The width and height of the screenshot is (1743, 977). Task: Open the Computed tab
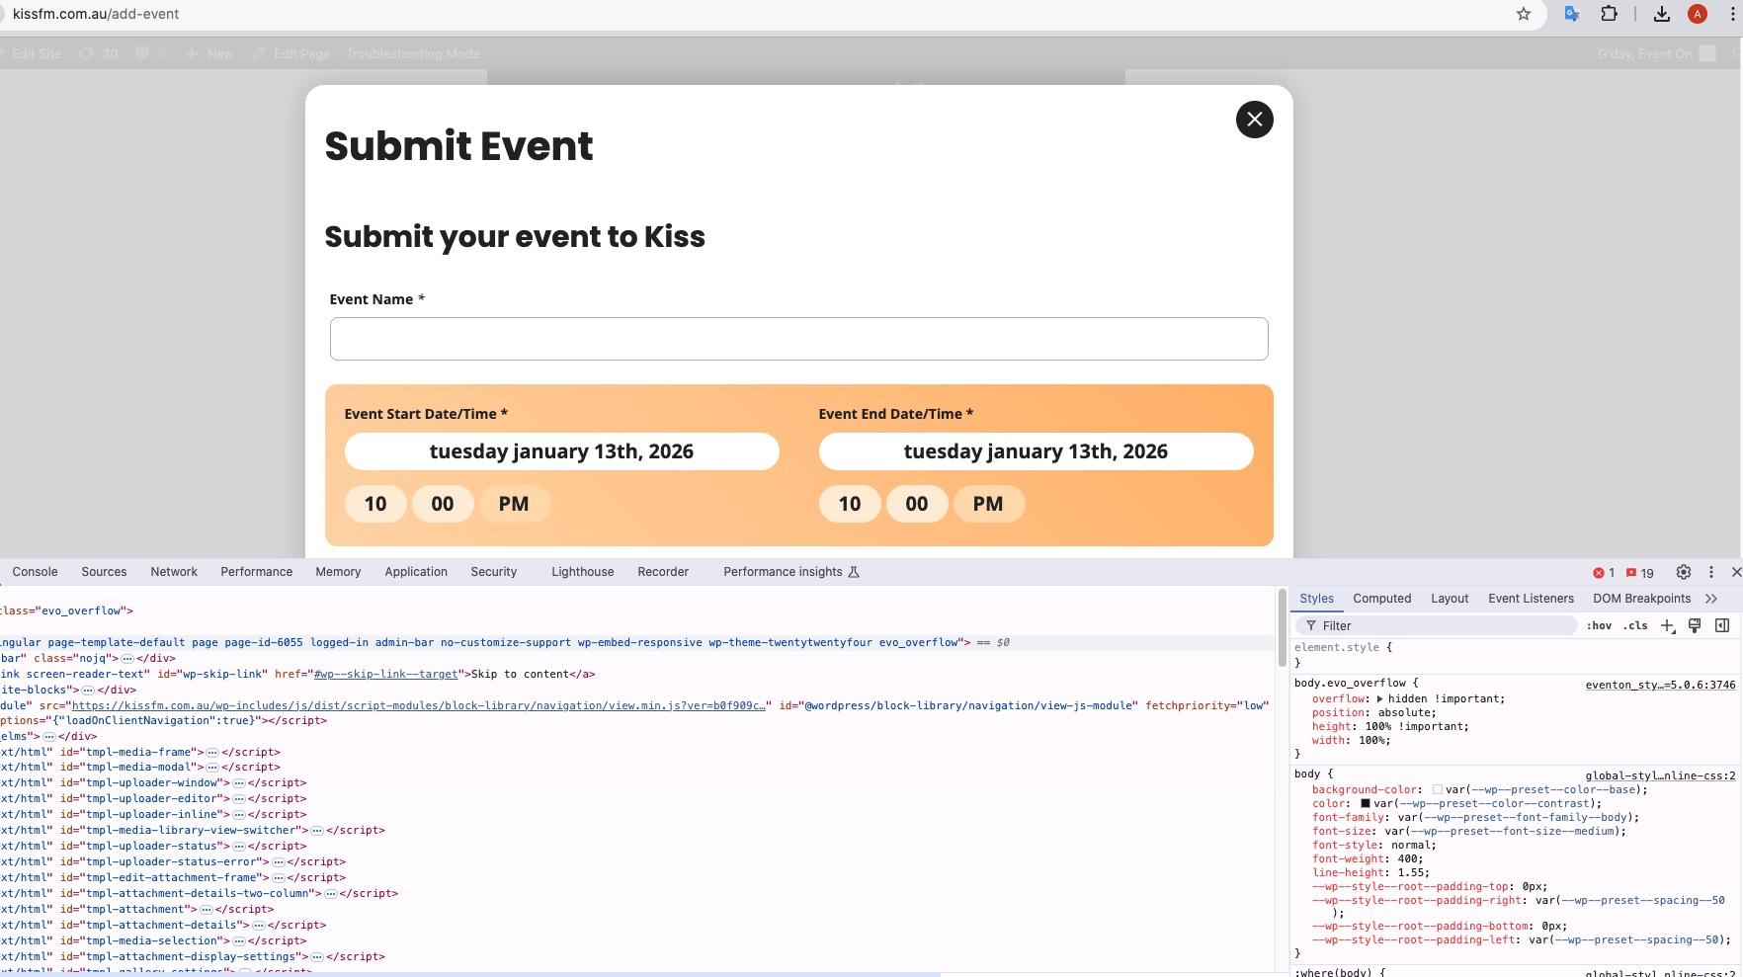[1381, 599]
